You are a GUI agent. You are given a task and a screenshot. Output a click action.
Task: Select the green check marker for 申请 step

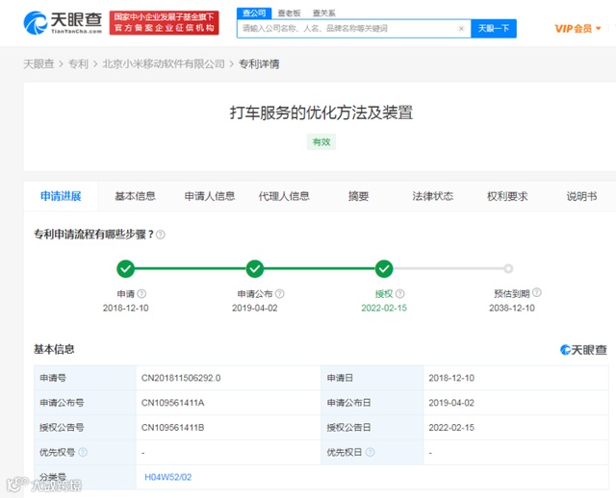[x=126, y=269]
